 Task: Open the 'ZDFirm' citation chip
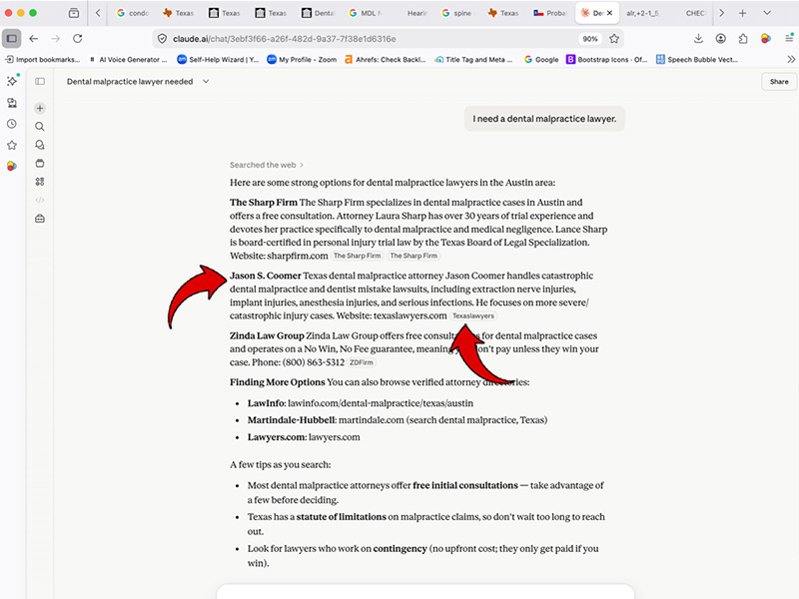(362, 362)
